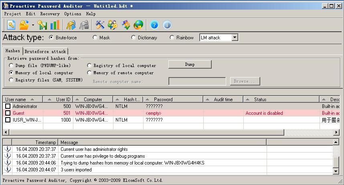Image resolution: width=344 pixels, height=185 pixels.
Task: Open the Options menu
Action: (x=73, y=14)
